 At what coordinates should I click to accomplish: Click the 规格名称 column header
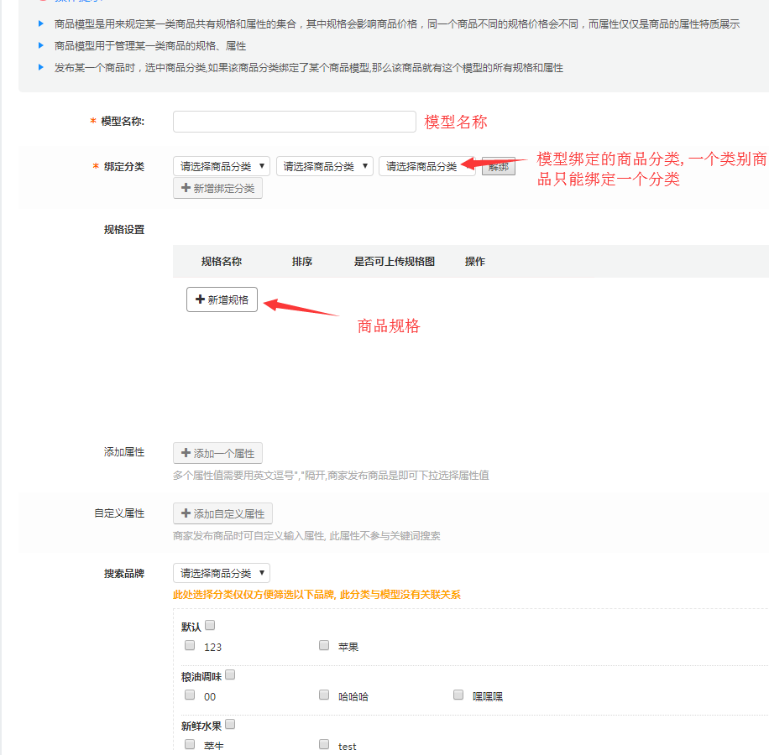pos(222,262)
